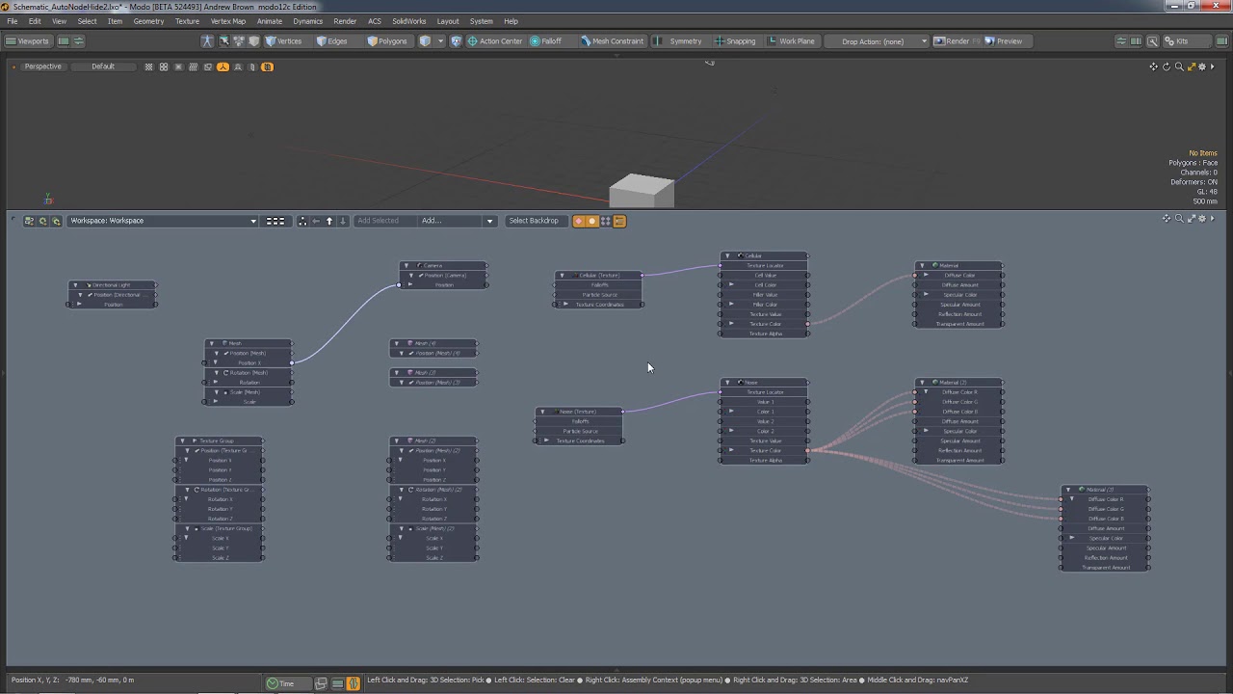Click the items selection mode cube icon
This screenshot has height=694, width=1233.
click(x=425, y=41)
